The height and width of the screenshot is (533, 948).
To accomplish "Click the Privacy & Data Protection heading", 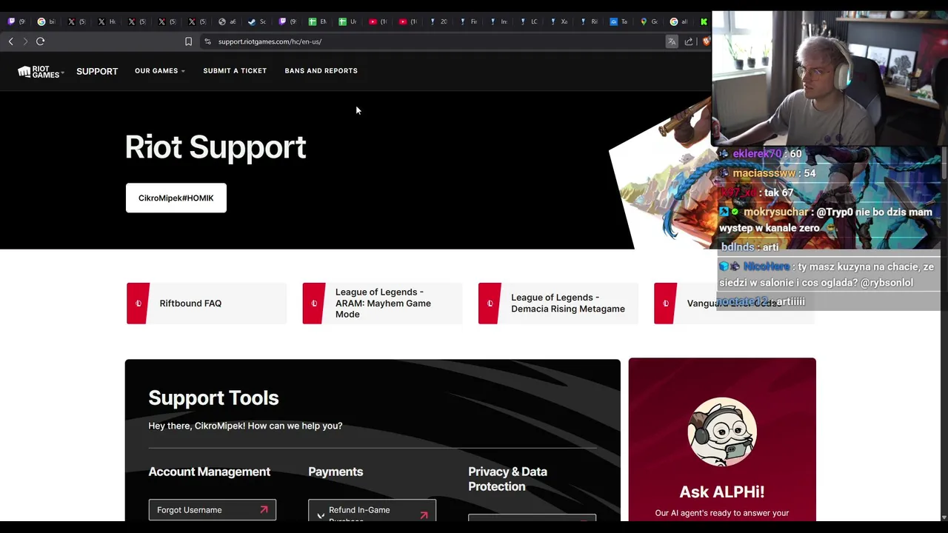I will coord(508,479).
